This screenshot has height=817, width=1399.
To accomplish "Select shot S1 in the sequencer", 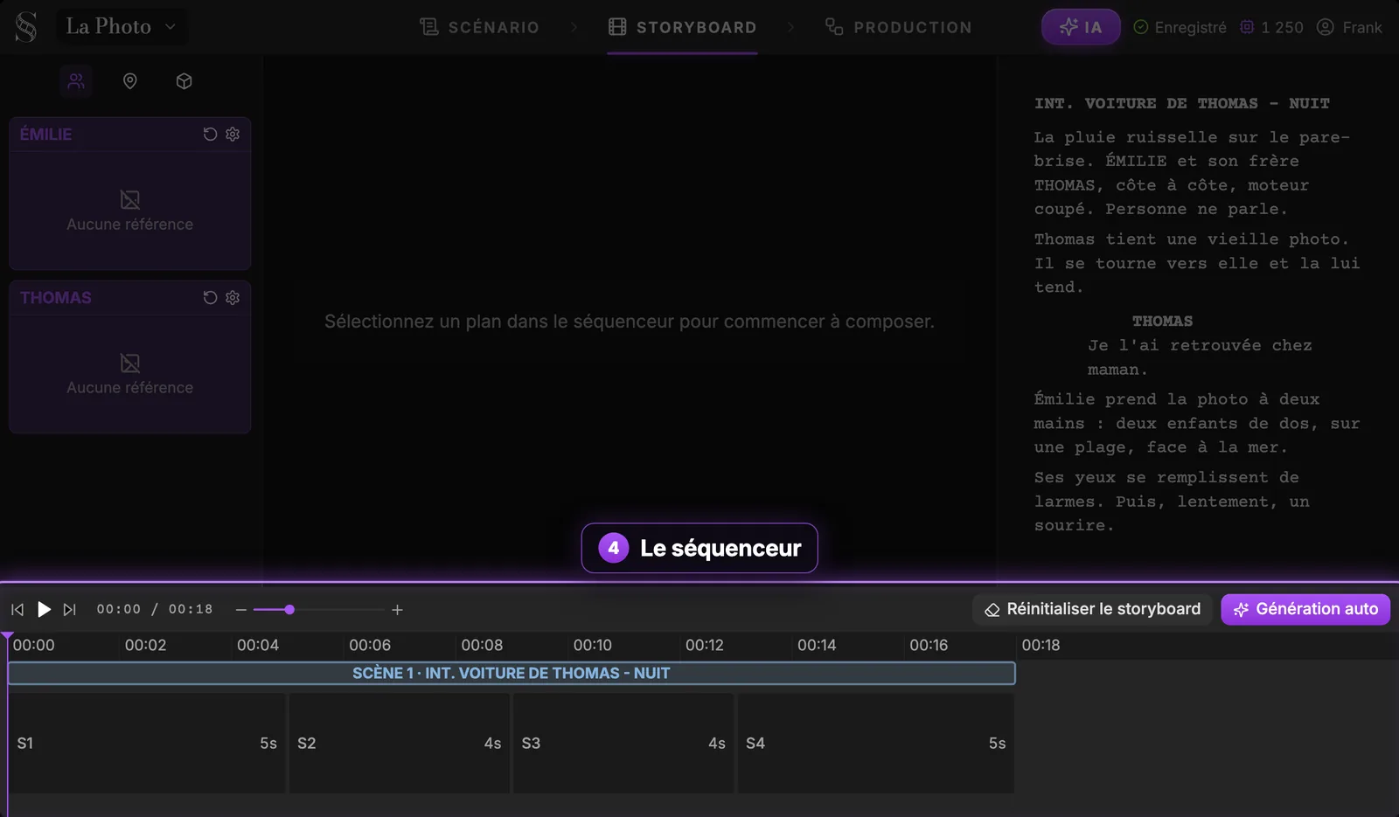I will 147,744.
